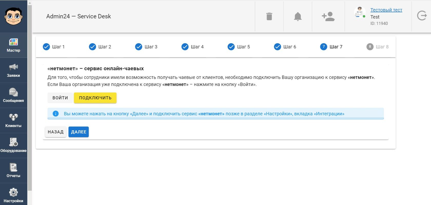This screenshot has height=205, width=431.
Task: Click the ВОЙТИ button
Action: (x=60, y=98)
